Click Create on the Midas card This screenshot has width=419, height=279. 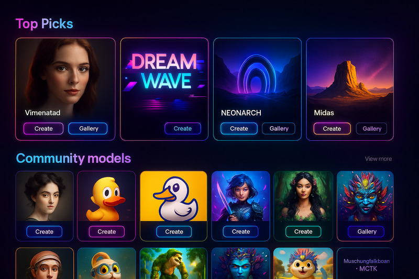point(332,129)
